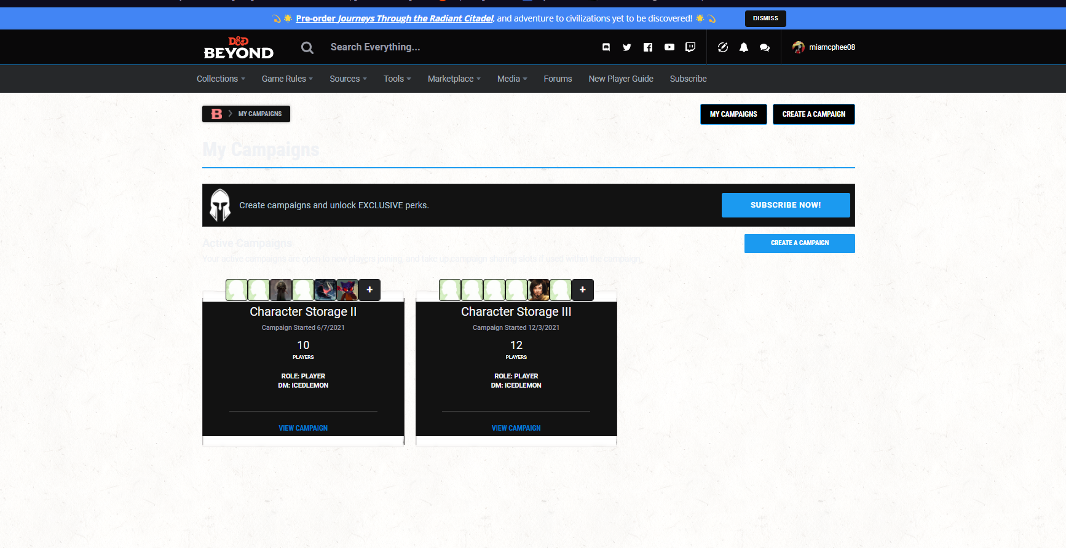Click 'Create campaigns and unlock EXCLUSIVE perks' text
Screen dimensions: 1066x548
[334, 205]
